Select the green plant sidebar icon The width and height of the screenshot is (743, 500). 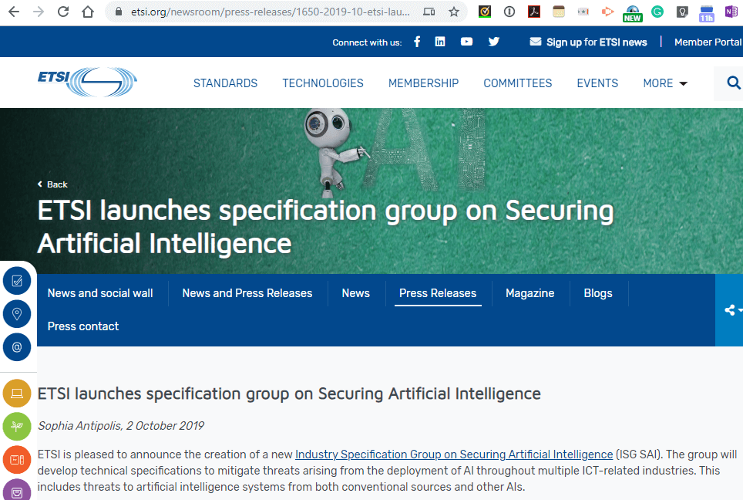(17, 427)
